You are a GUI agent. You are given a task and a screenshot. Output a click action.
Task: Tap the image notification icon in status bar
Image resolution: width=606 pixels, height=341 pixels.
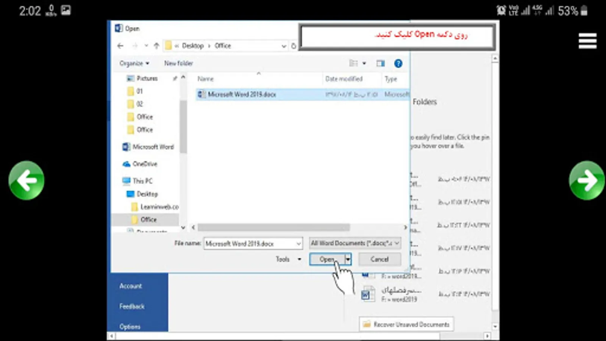click(66, 10)
